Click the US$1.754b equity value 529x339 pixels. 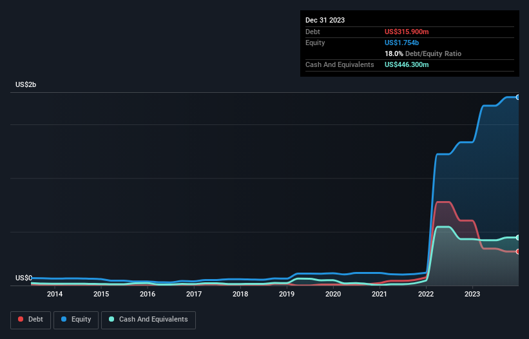[x=401, y=43]
